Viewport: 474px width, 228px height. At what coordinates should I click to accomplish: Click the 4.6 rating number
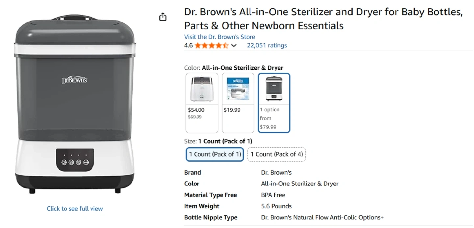tap(188, 45)
